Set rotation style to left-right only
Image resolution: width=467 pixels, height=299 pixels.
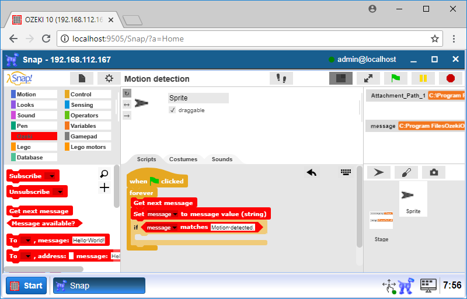[x=127, y=105]
